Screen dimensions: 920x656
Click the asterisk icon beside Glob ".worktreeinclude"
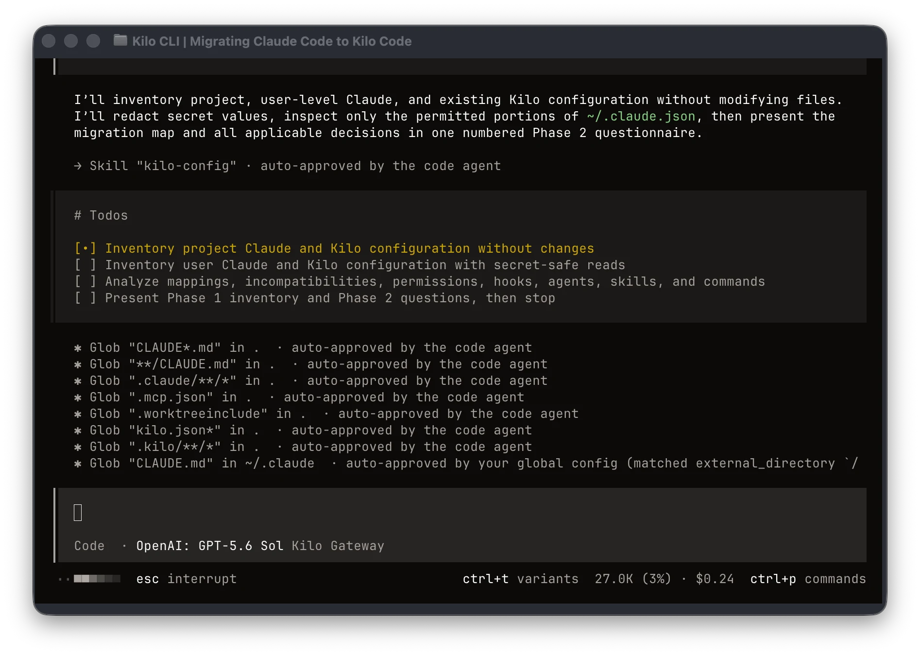tap(78, 414)
